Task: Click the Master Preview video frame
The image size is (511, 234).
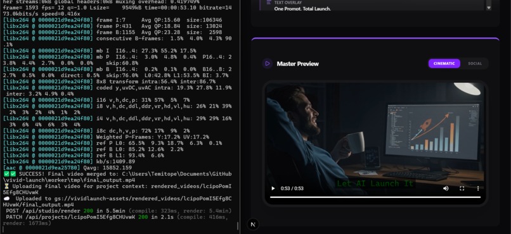Action: 375,143
